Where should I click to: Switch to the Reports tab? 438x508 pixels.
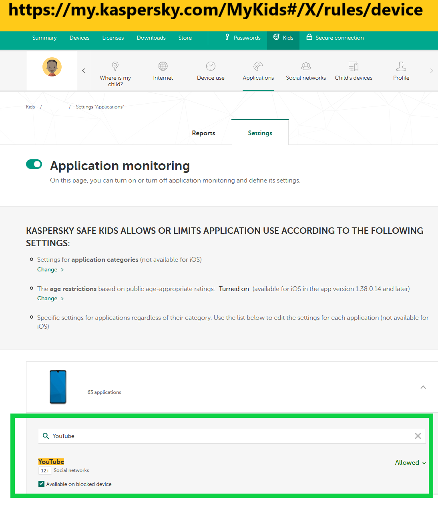coord(203,133)
